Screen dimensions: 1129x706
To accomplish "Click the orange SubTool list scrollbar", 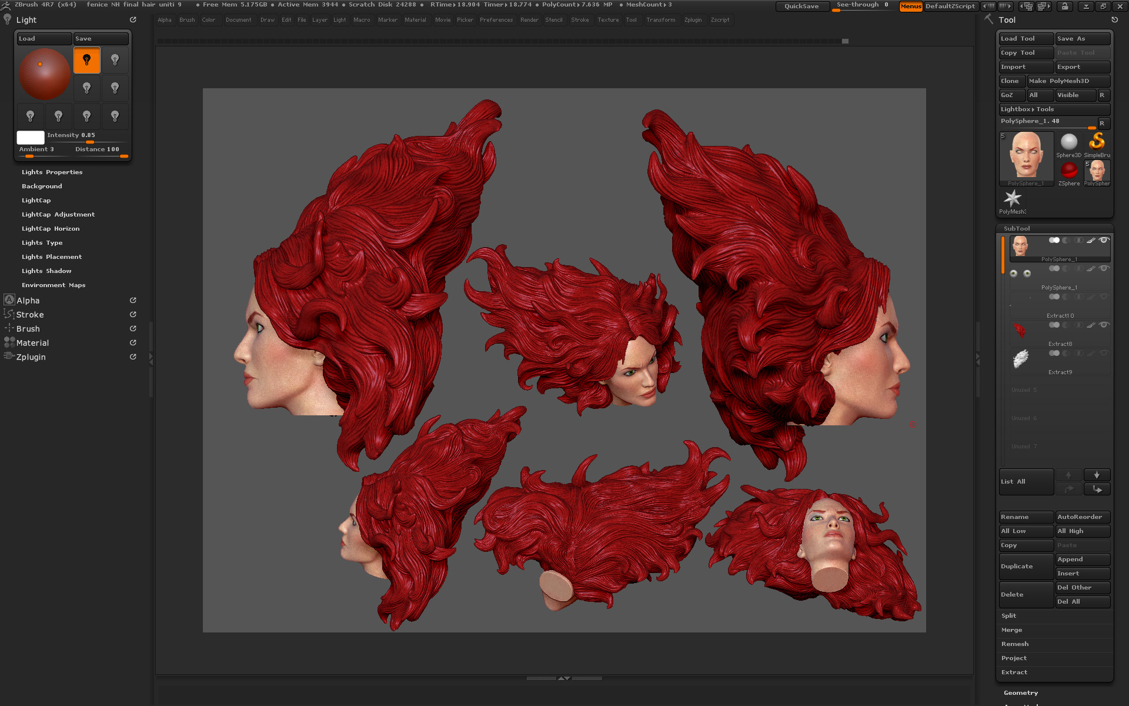I will click(1003, 254).
